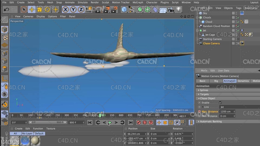Viewport: 260px width, 146px height.
Task: Open keyframe selection question icon
Action: pyautogui.click(x=151, y=123)
